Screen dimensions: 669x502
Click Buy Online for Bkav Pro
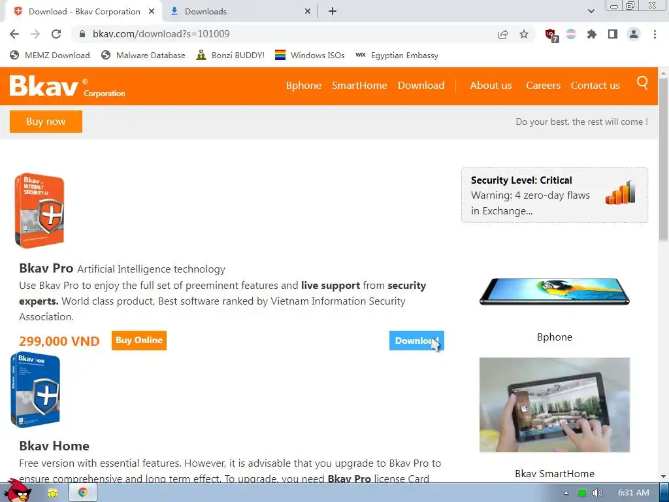pyautogui.click(x=139, y=341)
